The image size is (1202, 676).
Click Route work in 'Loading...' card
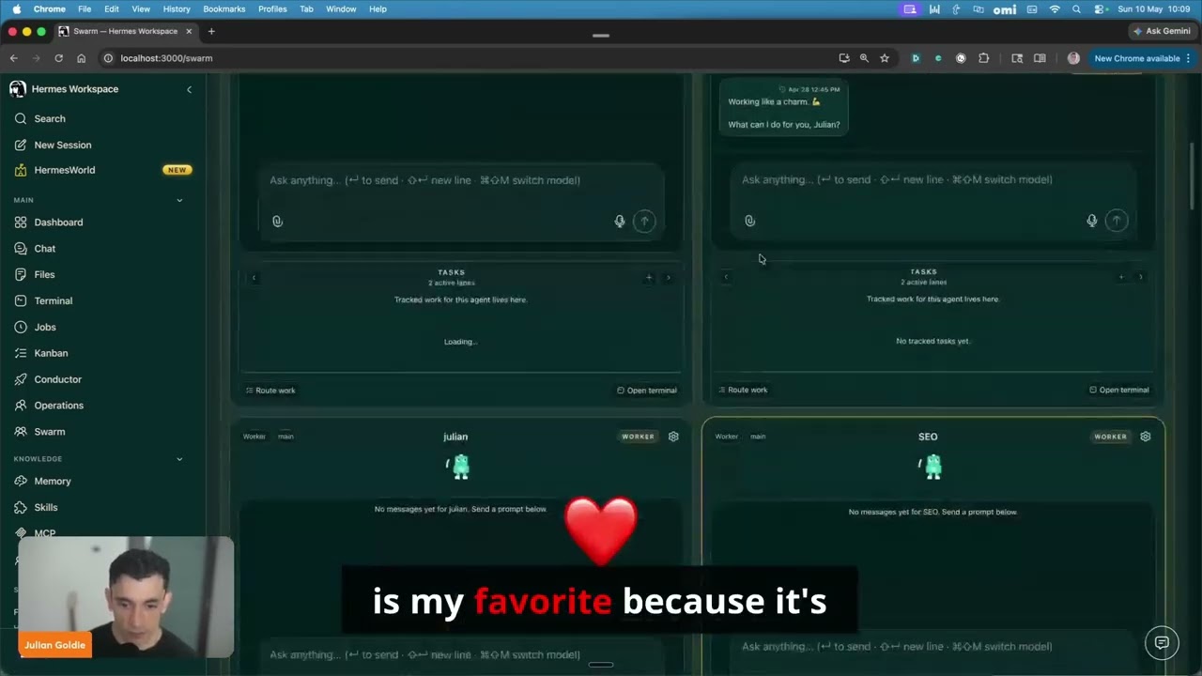tap(270, 391)
